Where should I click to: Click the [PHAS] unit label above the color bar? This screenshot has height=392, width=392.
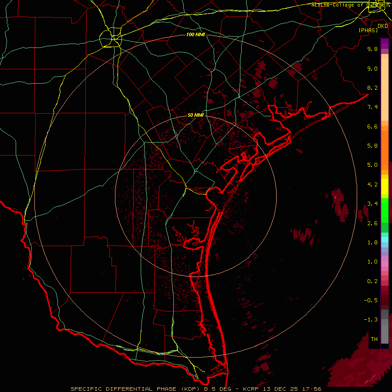pos(368,30)
